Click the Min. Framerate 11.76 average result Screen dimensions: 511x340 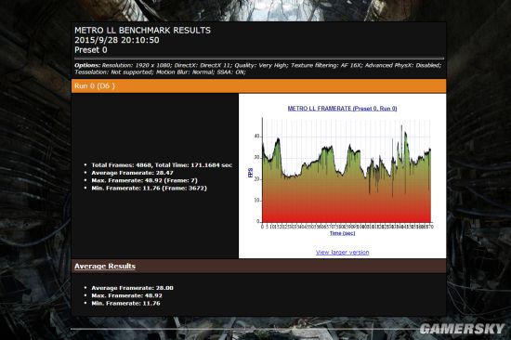(x=125, y=303)
